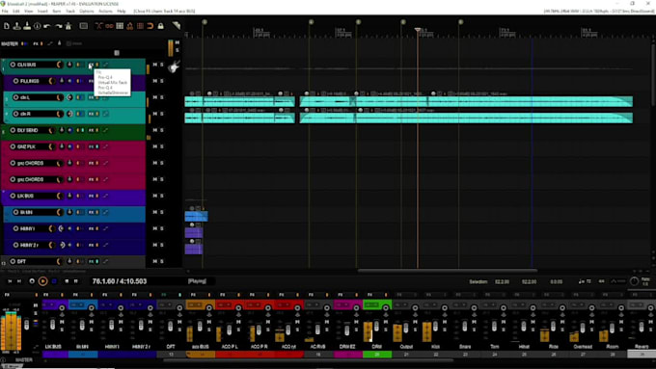Open the Options menu
The width and height of the screenshot is (656, 369).
pos(87,11)
